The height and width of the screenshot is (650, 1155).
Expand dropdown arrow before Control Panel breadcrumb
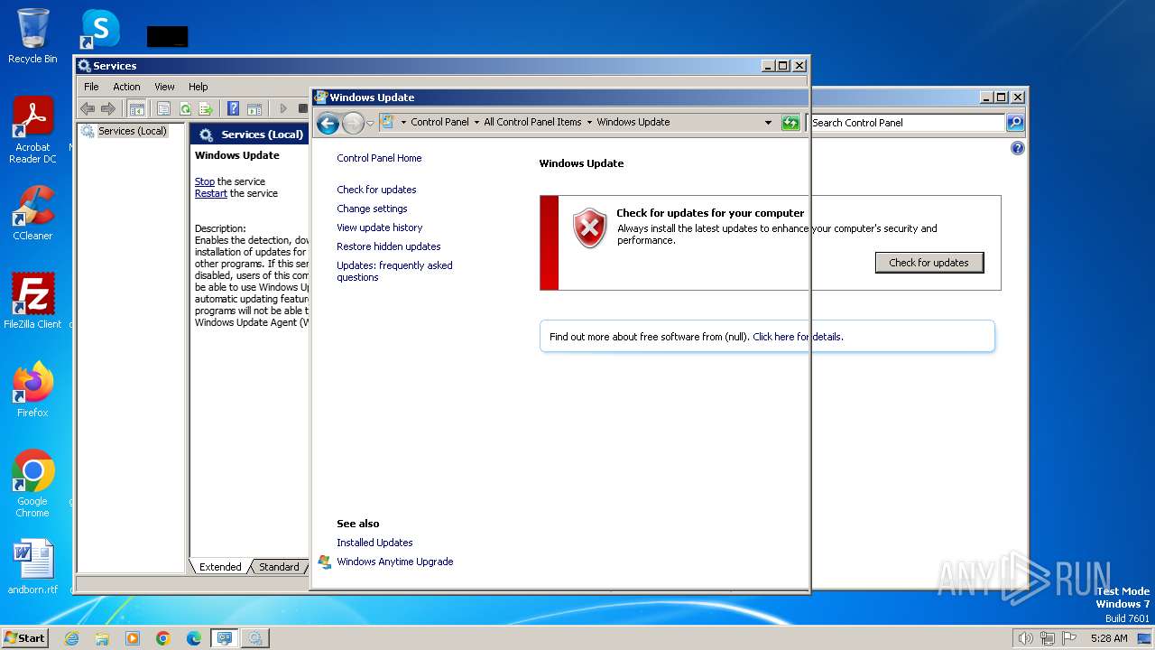click(x=403, y=122)
